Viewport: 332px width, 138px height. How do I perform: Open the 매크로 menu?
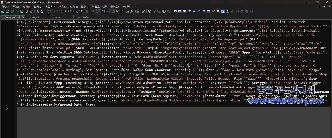(96, 7)
